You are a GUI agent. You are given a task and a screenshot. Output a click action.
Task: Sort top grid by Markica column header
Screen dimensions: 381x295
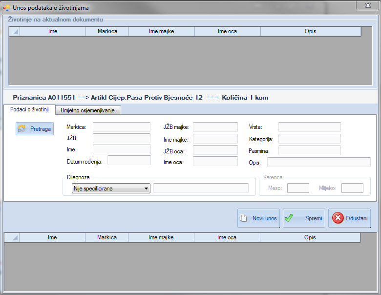pyautogui.click(x=107, y=31)
